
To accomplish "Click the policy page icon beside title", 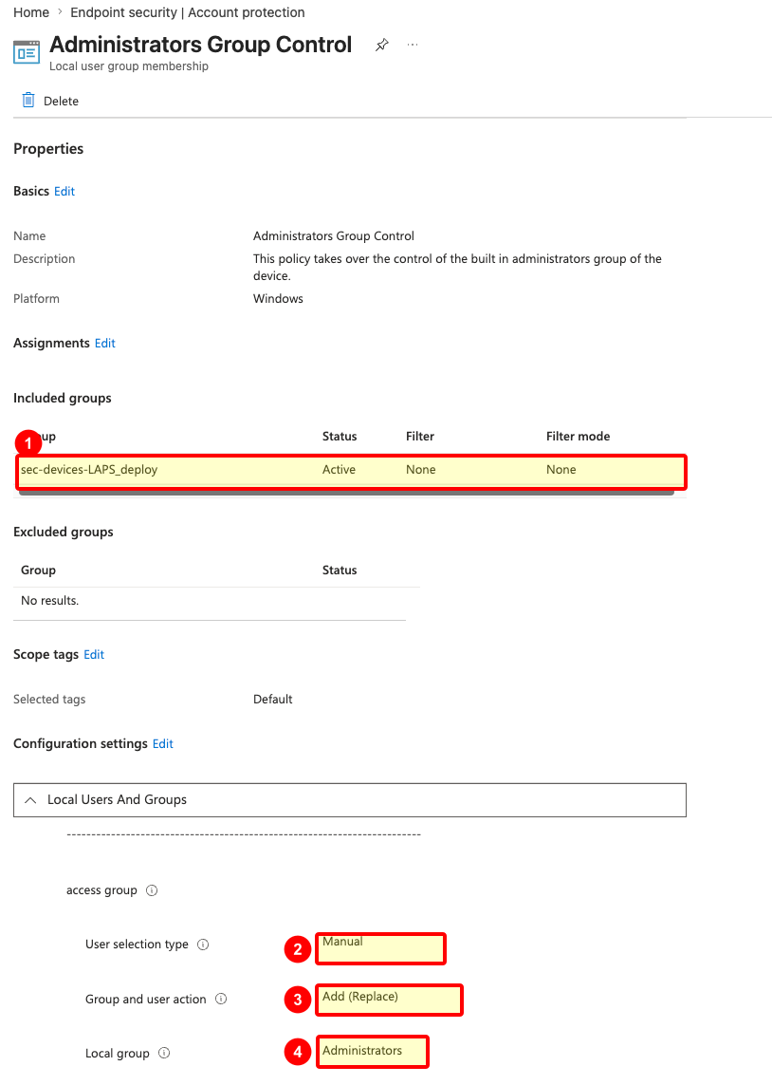I will (x=27, y=52).
